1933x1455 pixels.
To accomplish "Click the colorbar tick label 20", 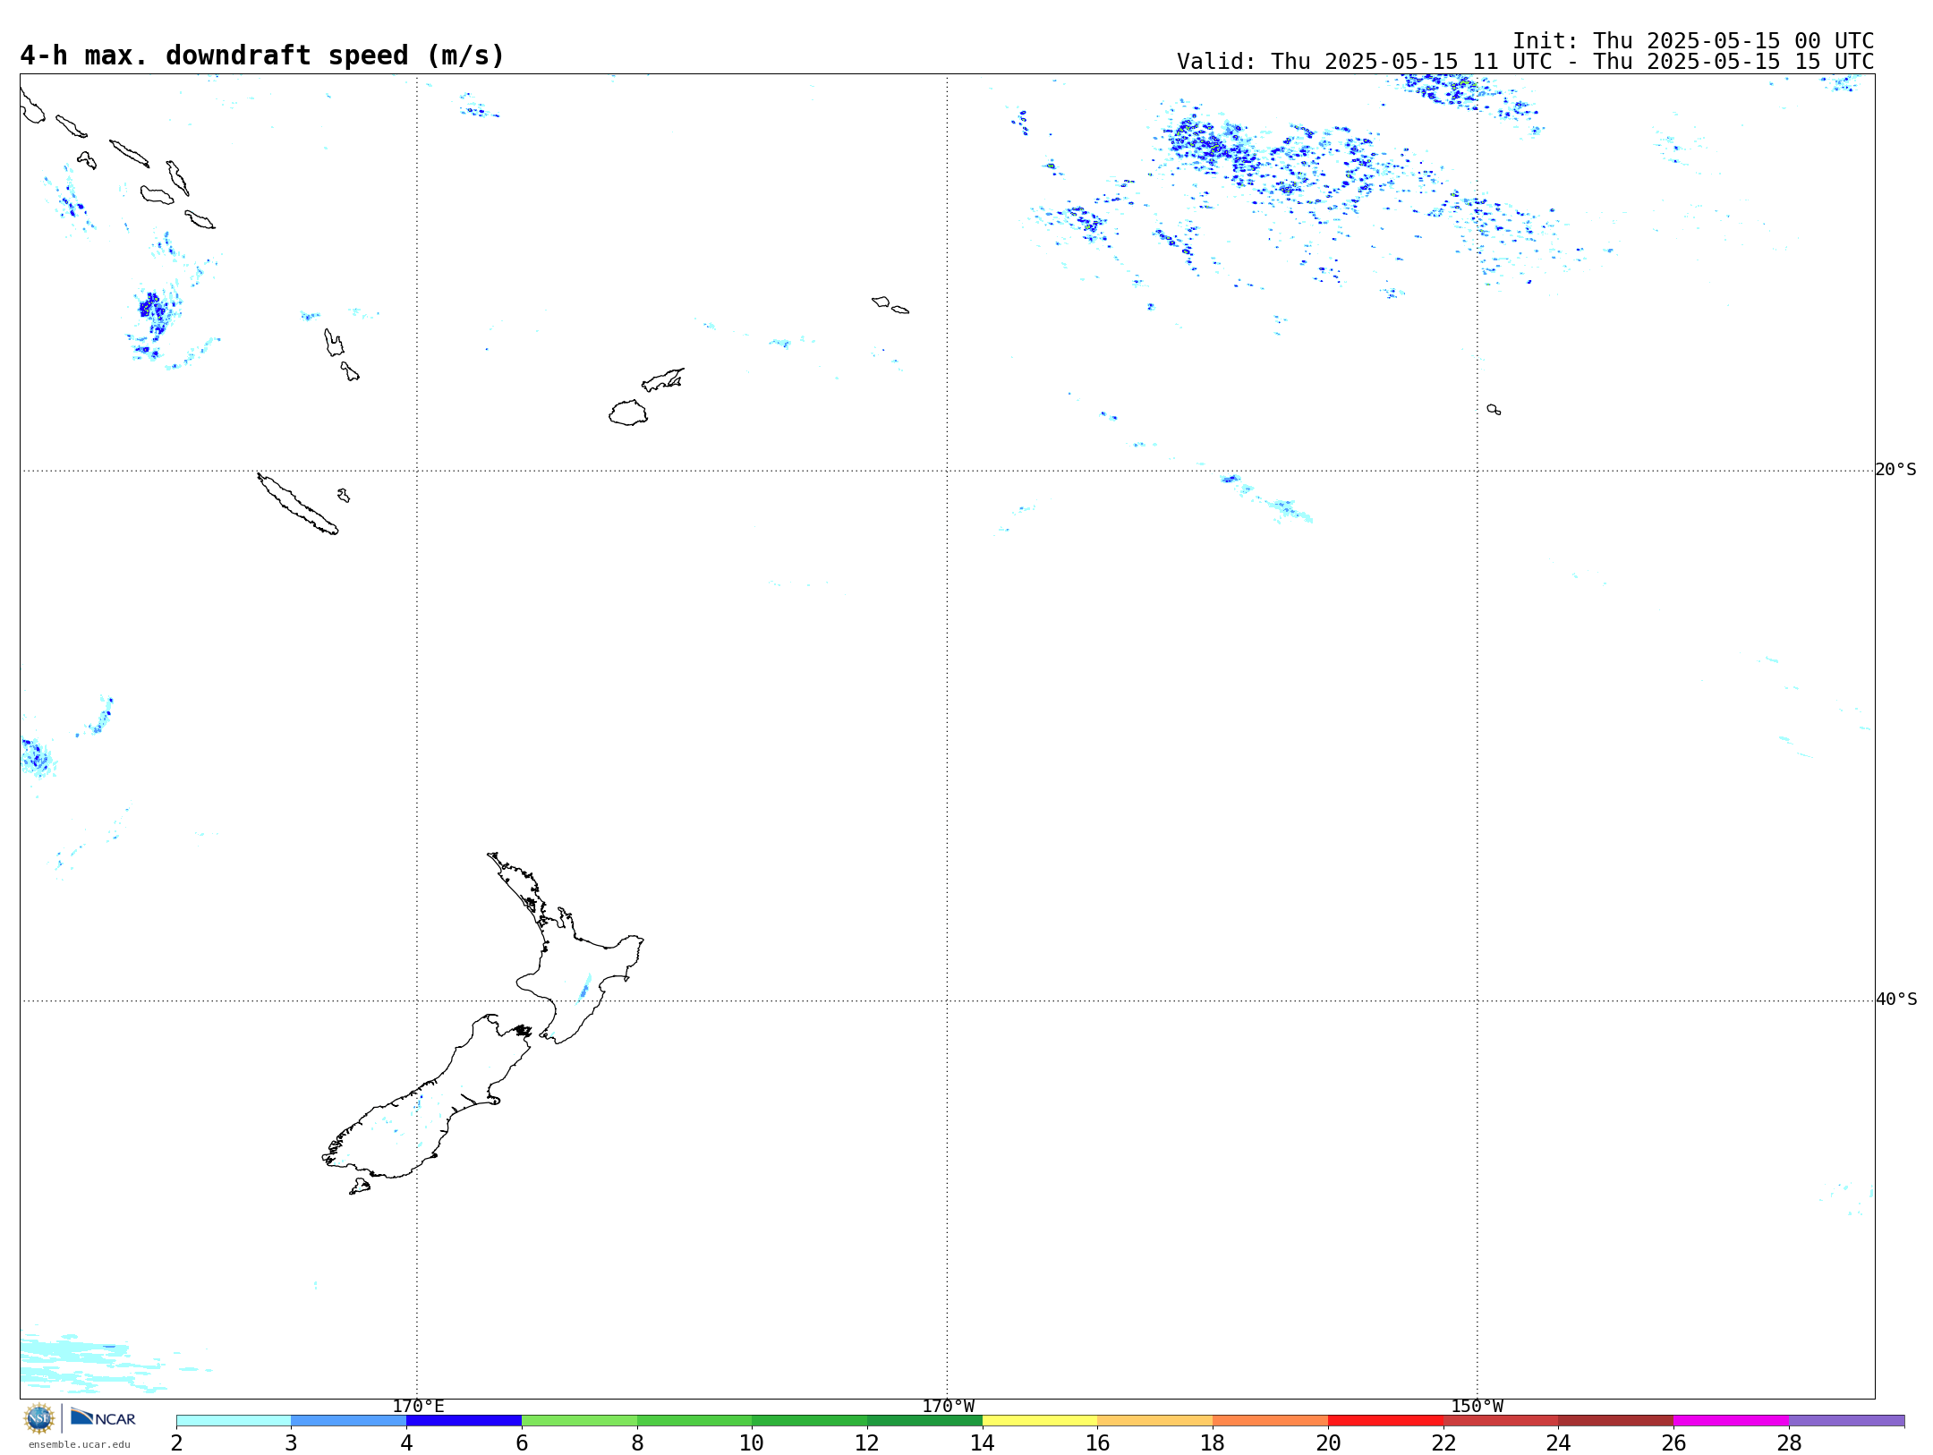I will pos(1328,1442).
